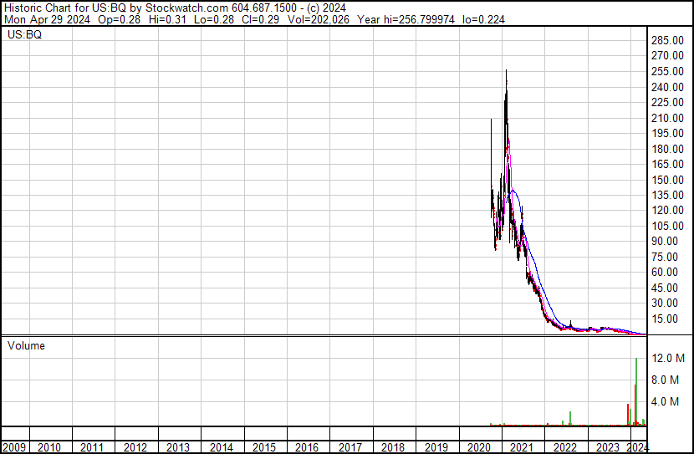This screenshot has width=694, height=454.
Task: Click the 2021 year label on the time axis
Action: tap(522, 447)
